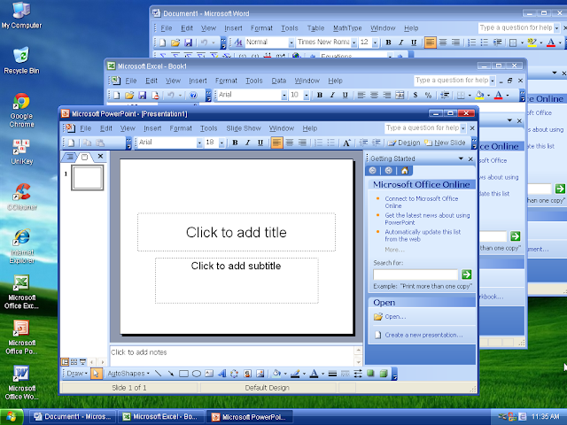Click the Shadow Style icon in the Draw toolbar
This screenshot has width=567, height=425.
[x=370, y=374]
